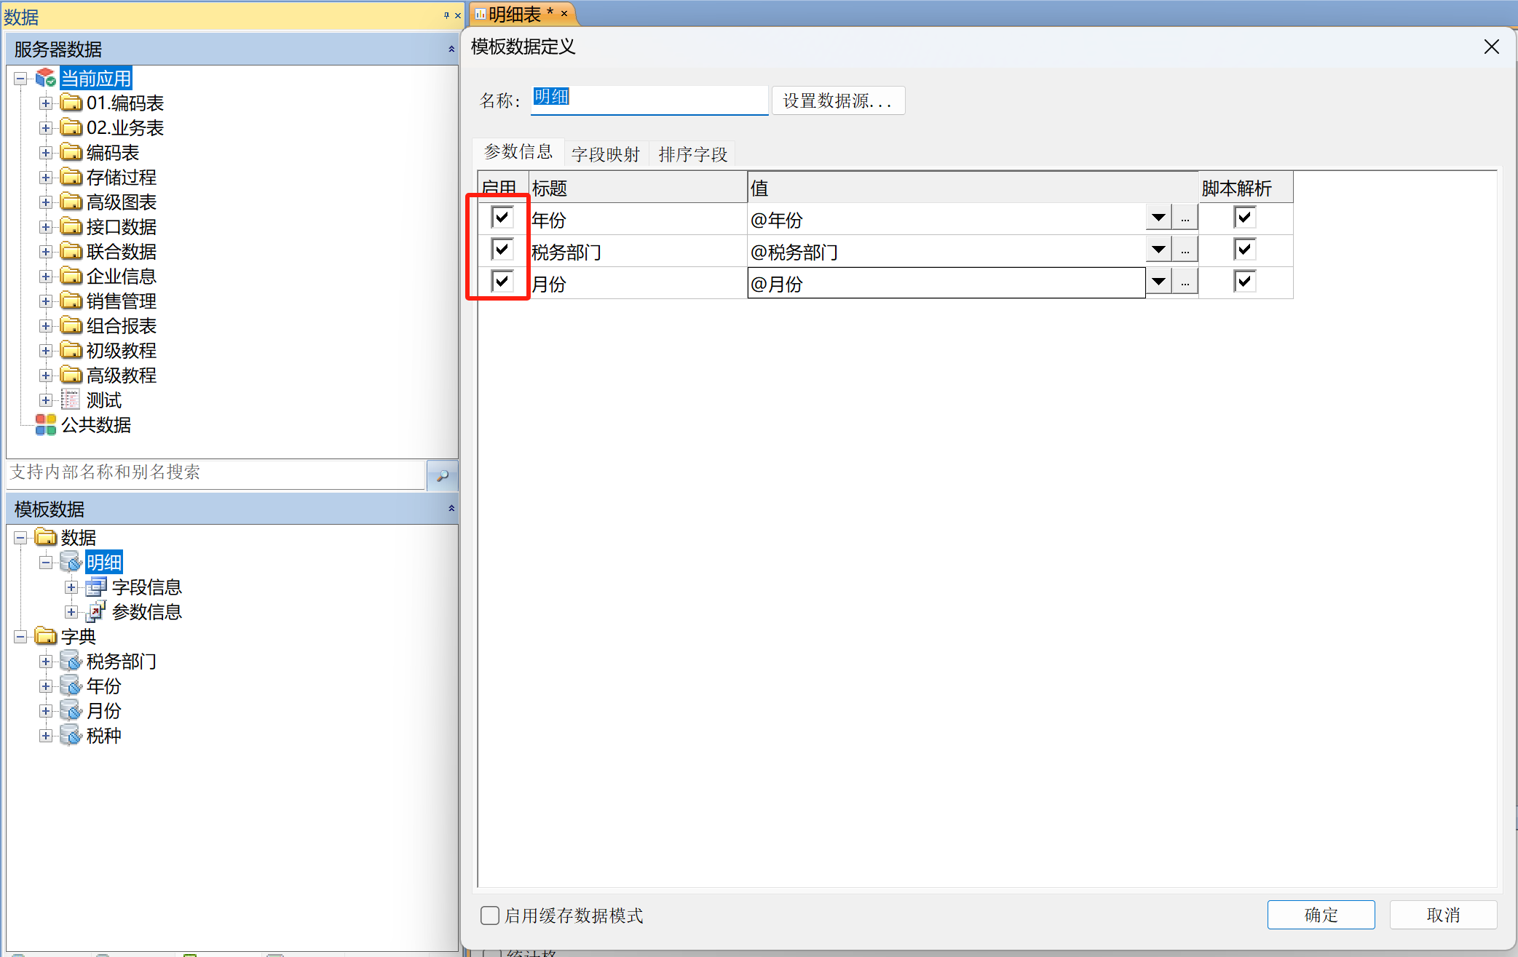Uncheck the 启用 checkbox for 年份
This screenshot has height=957, width=1518.
(502, 217)
